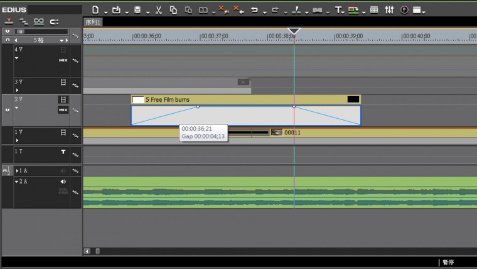Click the New Sequence icon in toolbar
This screenshot has height=269, width=477.
coord(95,10)
